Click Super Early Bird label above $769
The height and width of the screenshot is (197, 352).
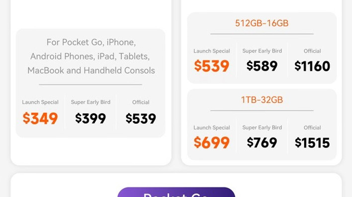point(262,128)
